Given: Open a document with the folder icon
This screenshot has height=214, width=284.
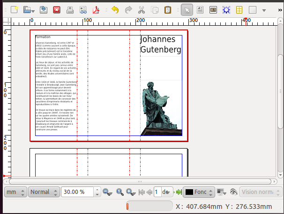Looking at the screenshot, I should (27, 10).
